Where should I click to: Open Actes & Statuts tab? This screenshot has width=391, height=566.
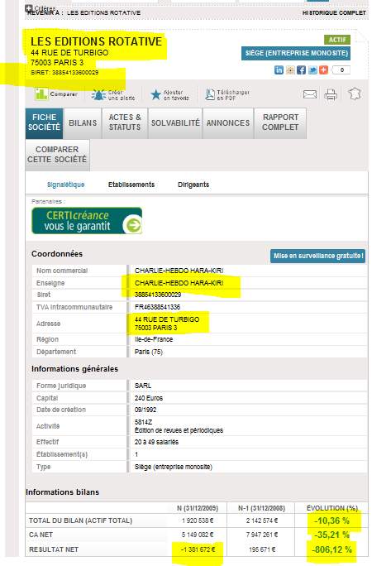tap(125, 122)
